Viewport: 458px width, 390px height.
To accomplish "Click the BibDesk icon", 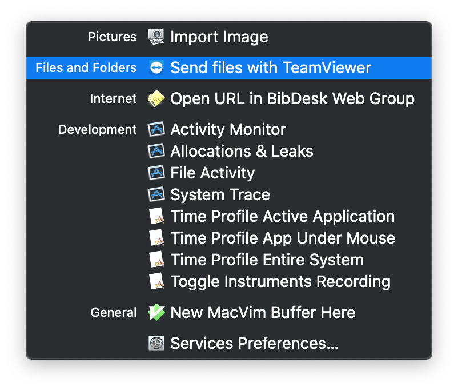I will (156, 99).
